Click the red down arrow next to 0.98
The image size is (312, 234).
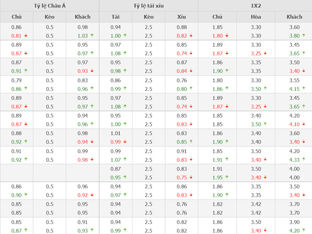(92, 159)
